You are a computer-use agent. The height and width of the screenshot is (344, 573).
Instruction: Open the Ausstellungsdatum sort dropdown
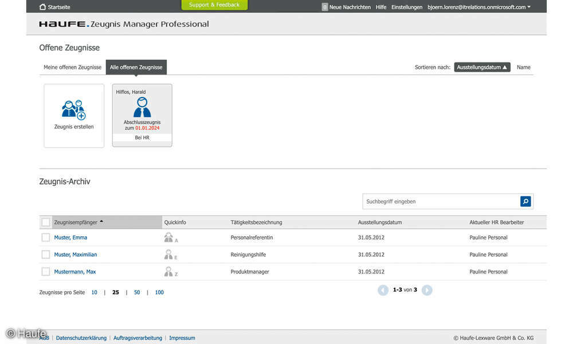[x=482, y=67]
